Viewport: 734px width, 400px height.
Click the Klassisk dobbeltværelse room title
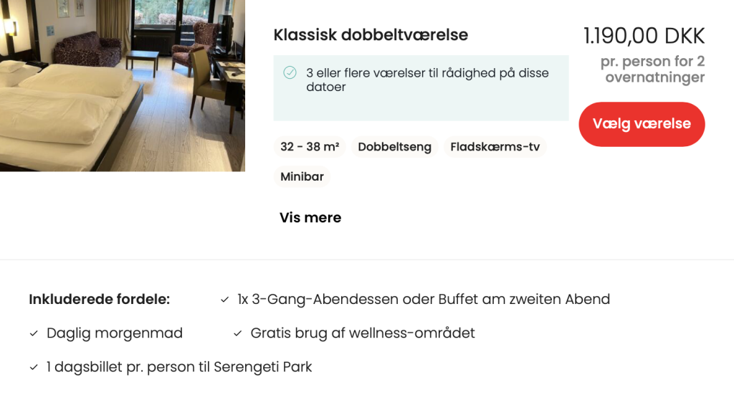pos(371,34)
